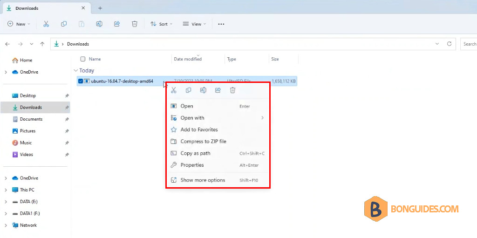This screenshot has width=477, height=238.
Task: Click the Share icon in the context menu
Action: click(x=218, y=90)
